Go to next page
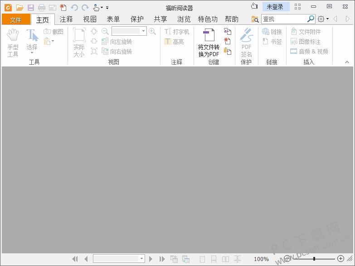 [x=151, y=259]
